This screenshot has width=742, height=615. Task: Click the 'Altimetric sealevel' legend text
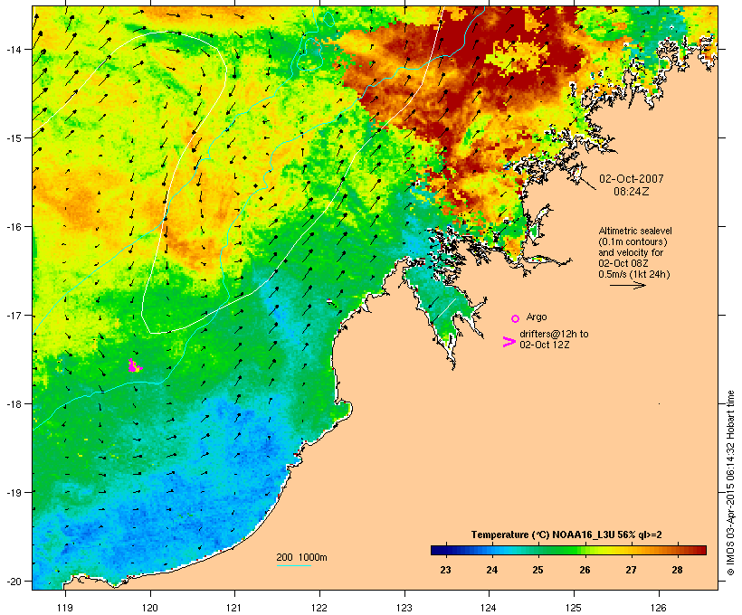[635, 231]
